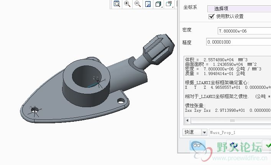271x165 pixels.
Task: Click the zoom-to-fit refit icon
Action: click(117, 4)
